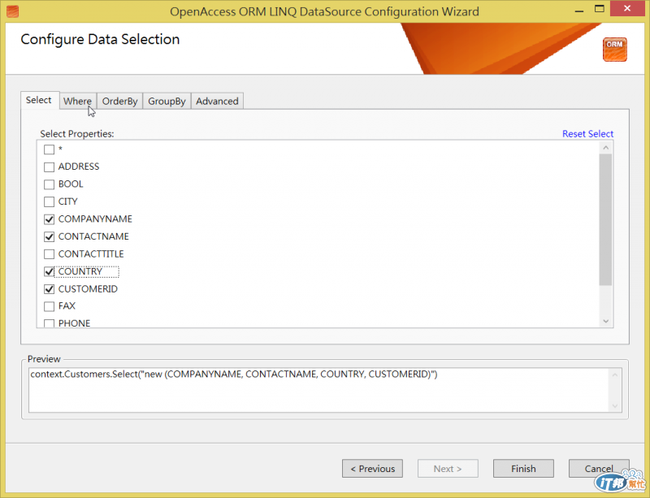Check the PHONE property checkbox
Screen dimensions: 650x498
(49, 323)
